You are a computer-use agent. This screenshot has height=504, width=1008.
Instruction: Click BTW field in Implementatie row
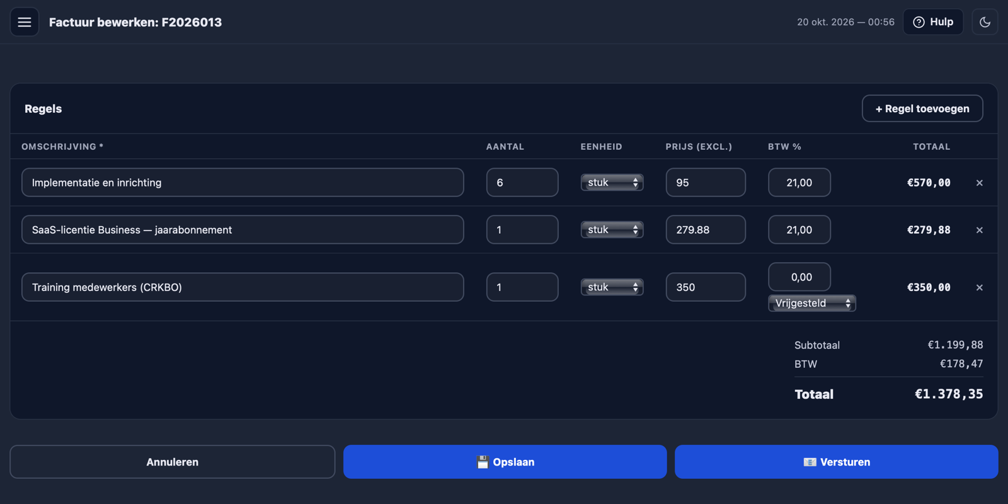tap(799, 182)
